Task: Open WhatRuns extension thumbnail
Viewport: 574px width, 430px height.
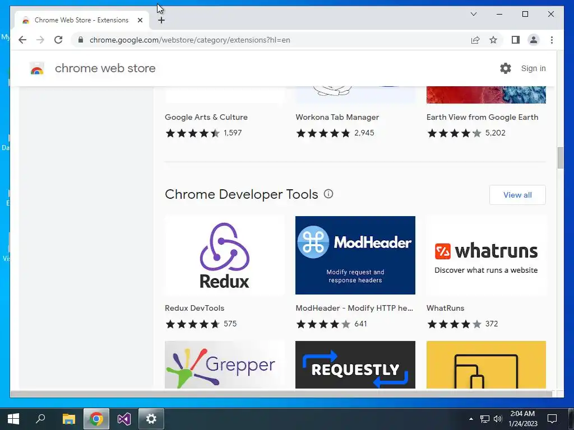Action: click(x=486, y=255)
